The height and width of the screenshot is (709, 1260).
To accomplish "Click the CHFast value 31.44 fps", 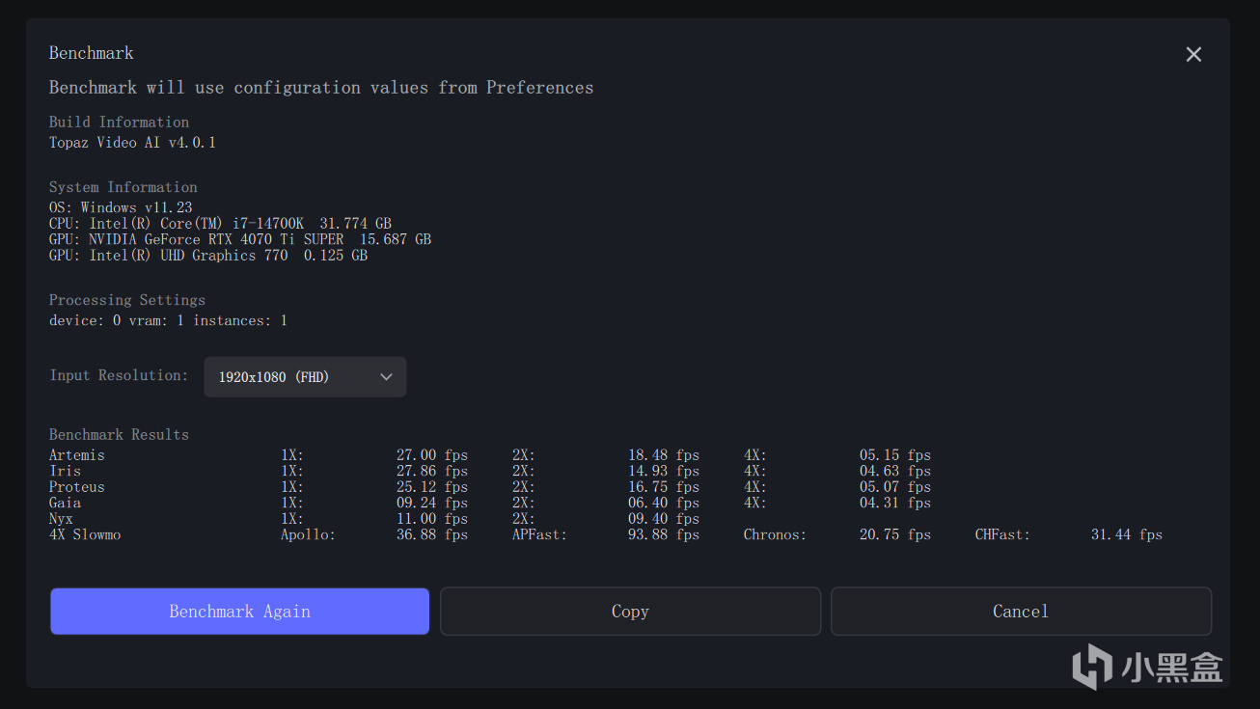I will [1127, 534].
